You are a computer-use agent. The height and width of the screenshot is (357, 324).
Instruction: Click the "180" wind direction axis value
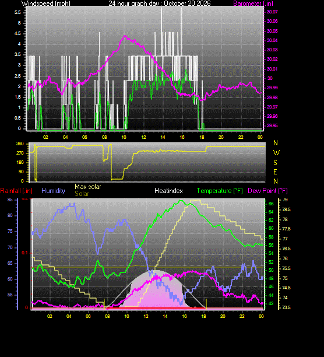[x=20, y=162]
